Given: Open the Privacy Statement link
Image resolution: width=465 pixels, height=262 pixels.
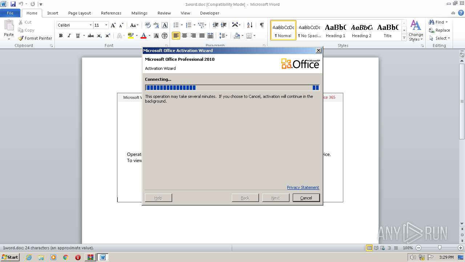Looking at the screenshot, I should 303,187.
